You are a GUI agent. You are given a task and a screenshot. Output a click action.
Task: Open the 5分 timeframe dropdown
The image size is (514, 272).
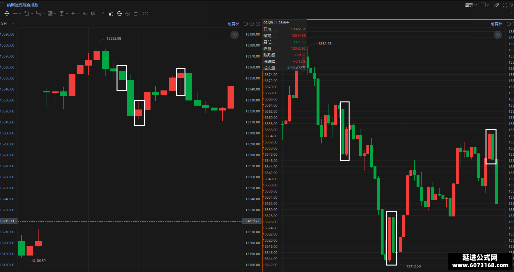click(8, 24)
